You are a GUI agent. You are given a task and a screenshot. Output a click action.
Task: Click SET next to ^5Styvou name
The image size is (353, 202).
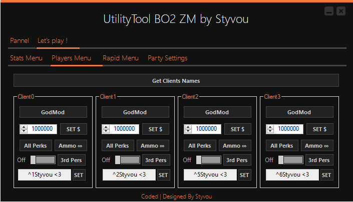(x=244, y=175)
